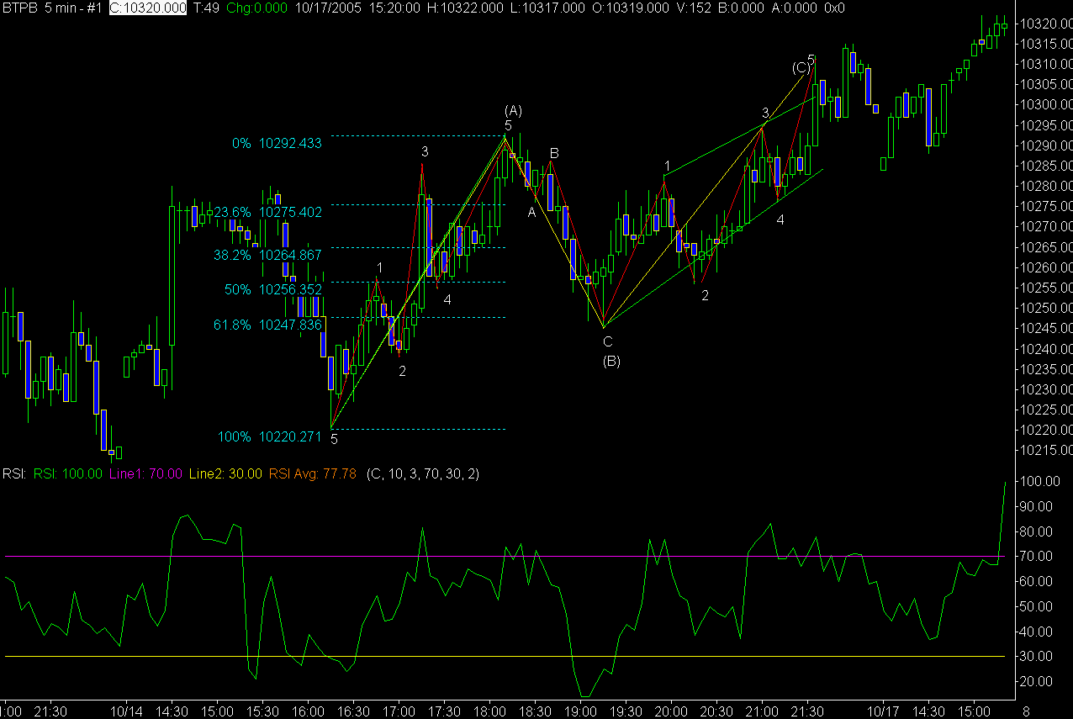Click the Line2: 30.00 indicator label
The height and width of the screenshot is (719, 1073).
[225, 474]
